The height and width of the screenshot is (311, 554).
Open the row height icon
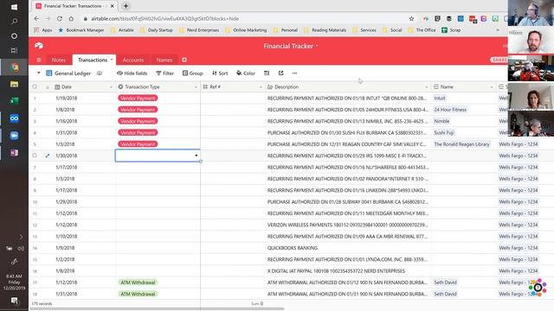click(x=267, y=73)
